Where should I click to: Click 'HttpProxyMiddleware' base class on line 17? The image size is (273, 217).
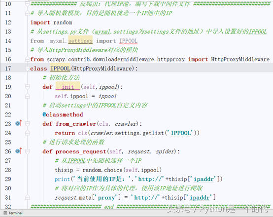click(x=102, y=69)
